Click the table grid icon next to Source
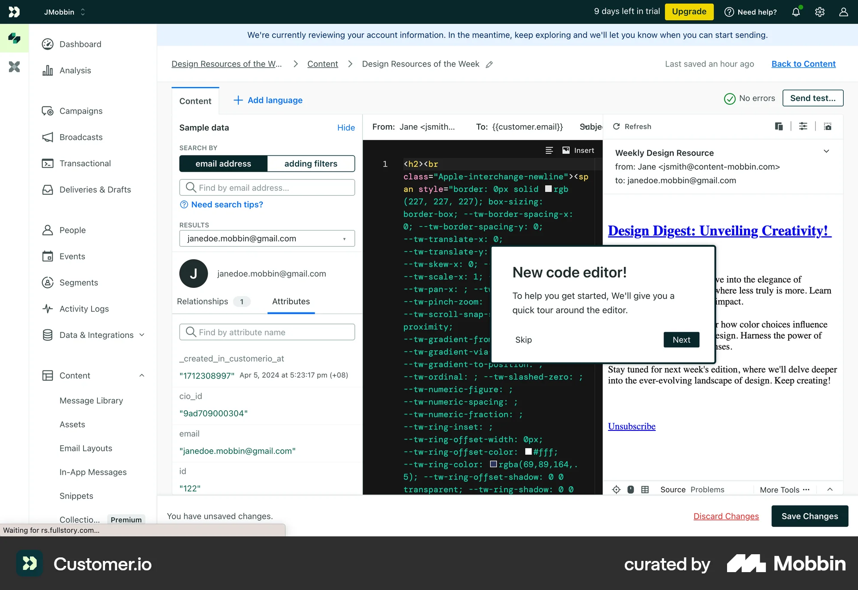The width and height of the screenshot is (858, 590). tap(645, 489)
